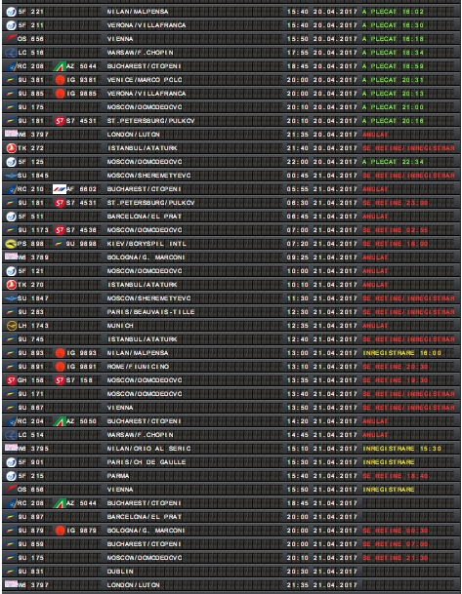Viewport: 462px width, 594px height.
Task: Click the Wizz Air logo for W6 3795
Action: 11,447
